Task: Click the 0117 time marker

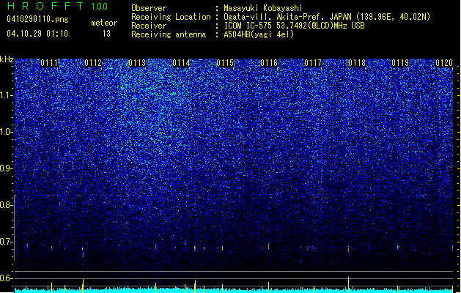Action: tap(313, 63)
